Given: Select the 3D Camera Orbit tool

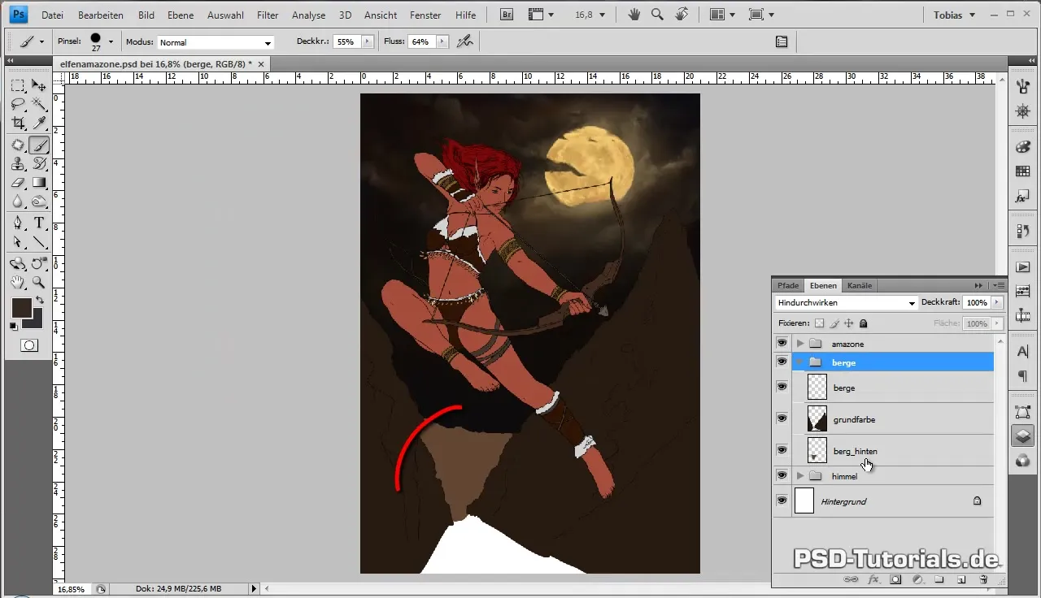Looking at the screenshot, I should [38, 264].
